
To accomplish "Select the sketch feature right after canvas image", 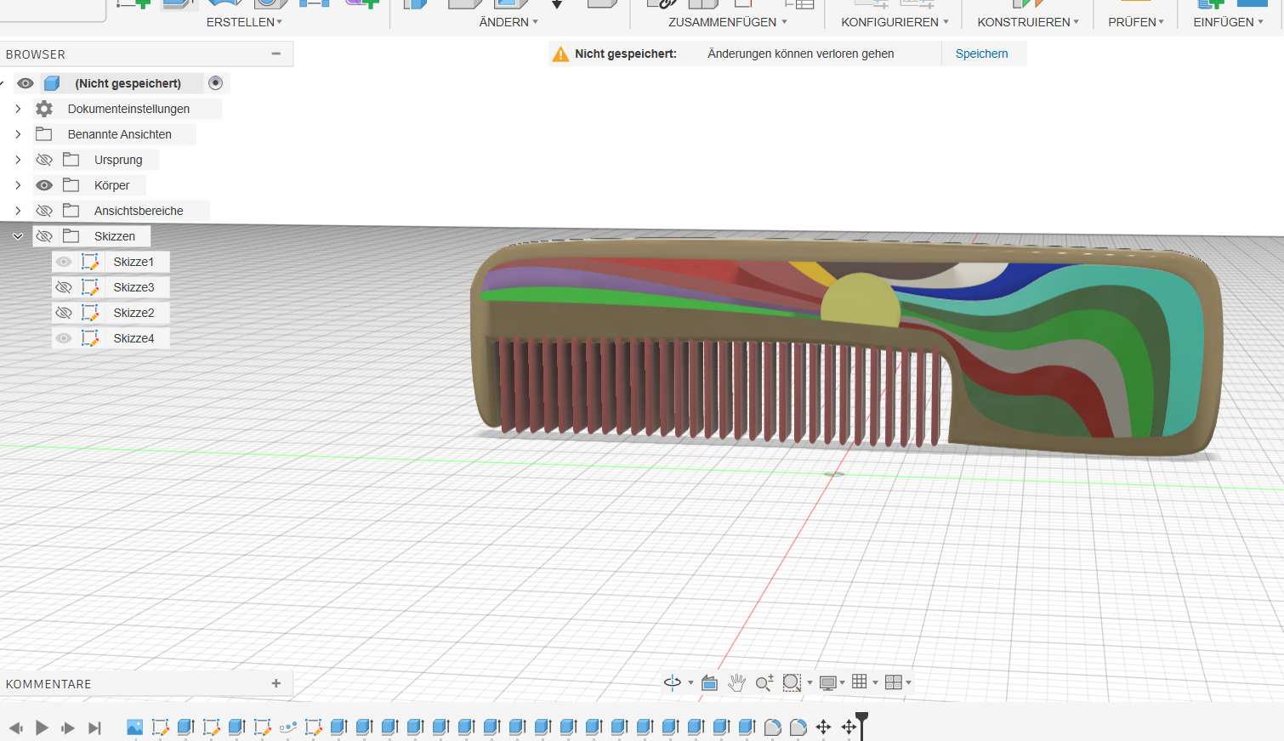I will [160, 727].
